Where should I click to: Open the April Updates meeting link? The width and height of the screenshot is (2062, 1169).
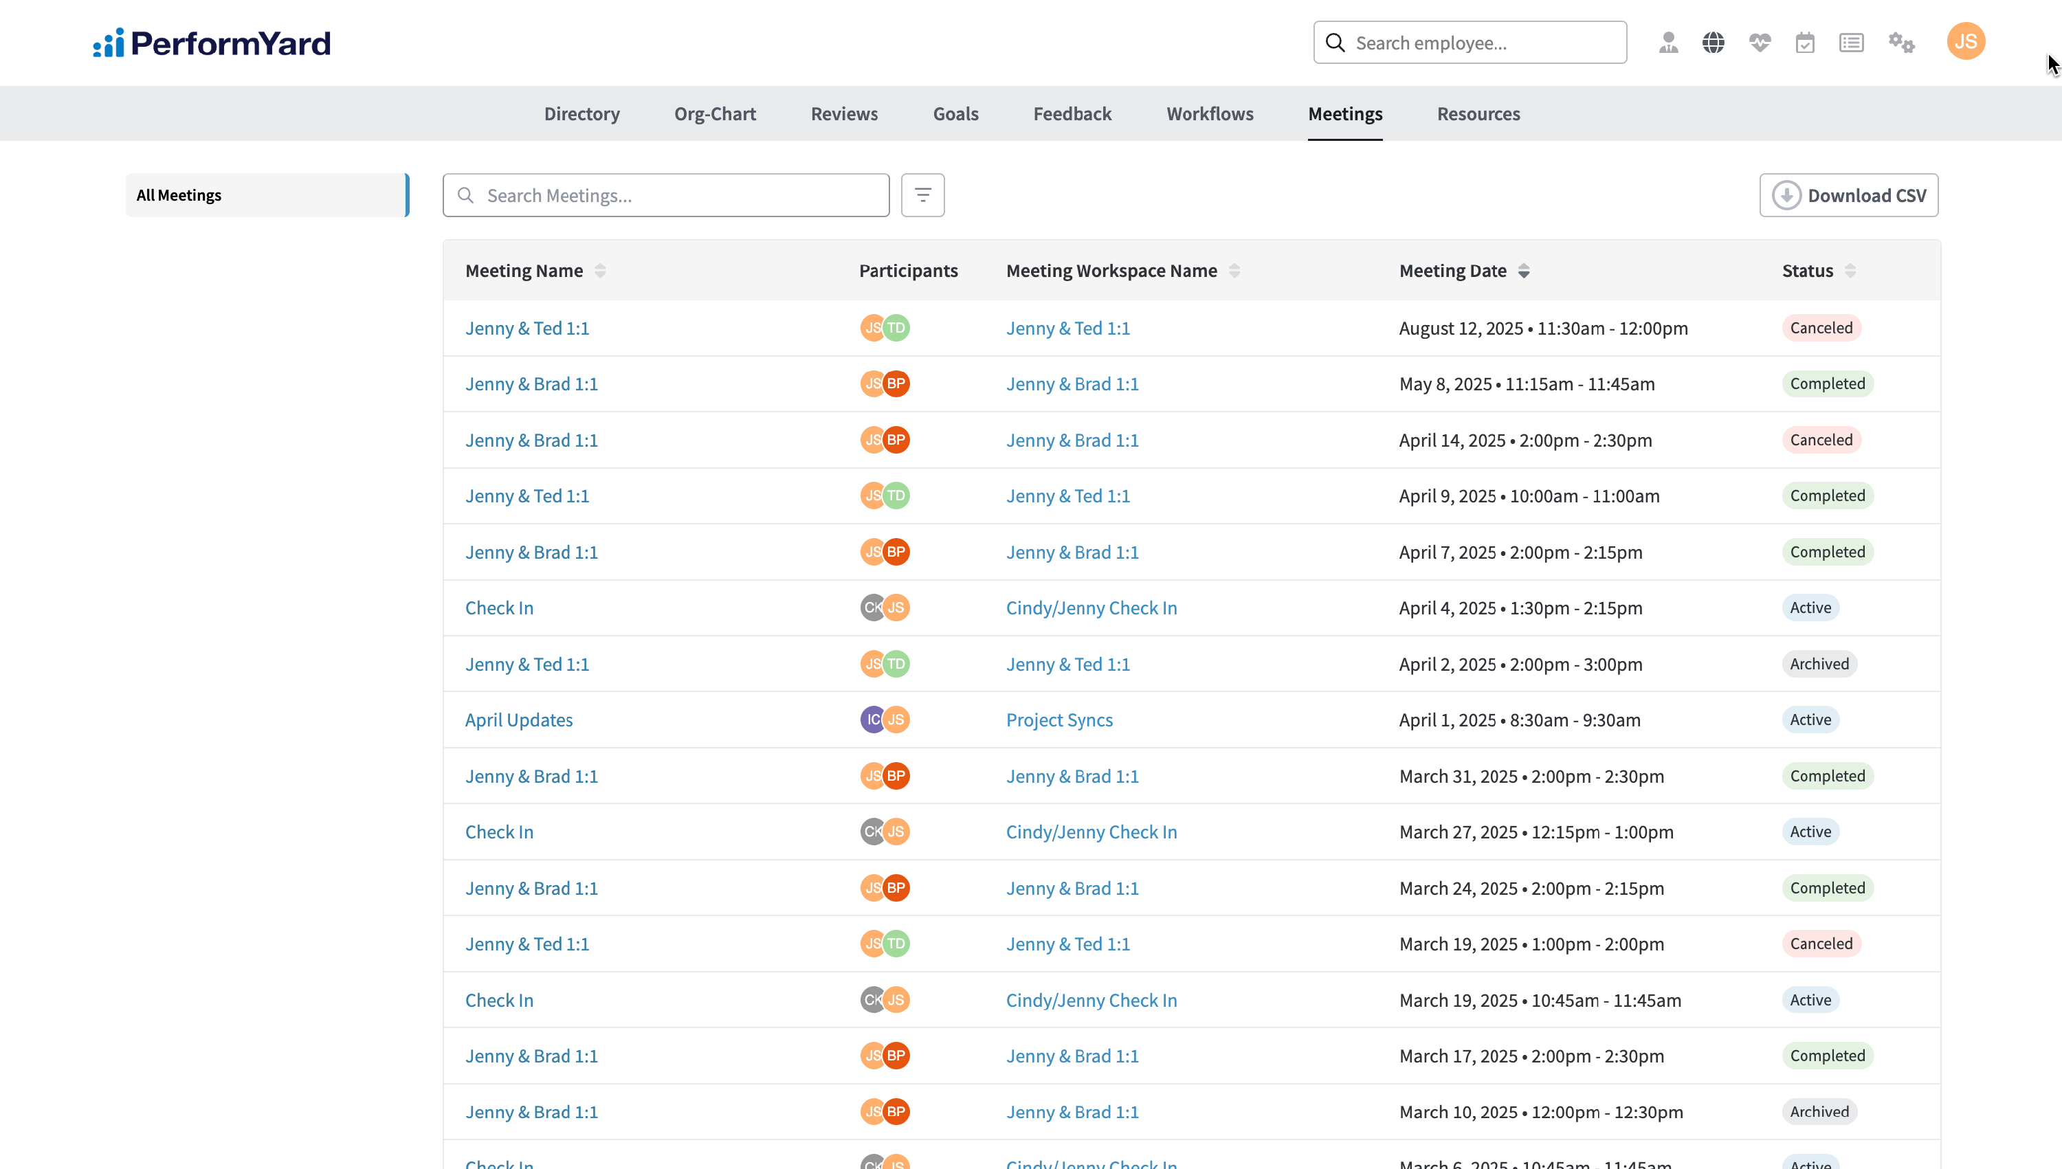pos(519,720)
